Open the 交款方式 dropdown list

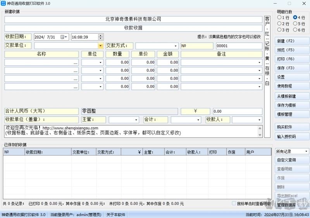176,46
